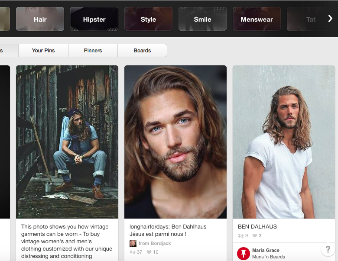Click the heart likes icon showing 3

pyautogui.click(x=255, y=236)
